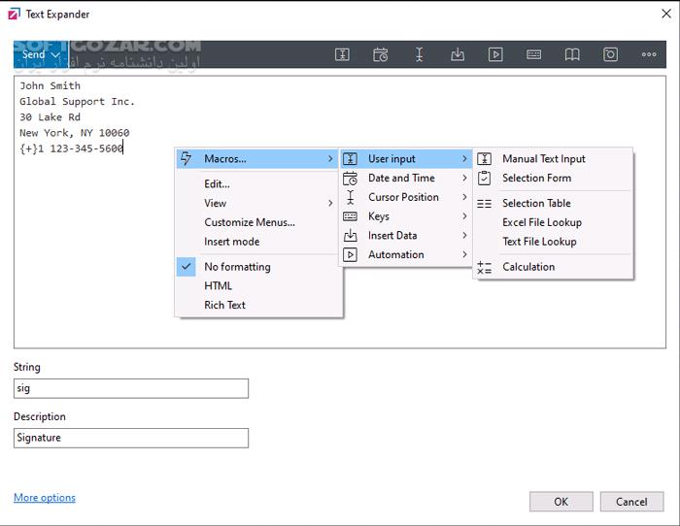Expand the Cursor Position submenu arrow

click(x=464, y=197)
